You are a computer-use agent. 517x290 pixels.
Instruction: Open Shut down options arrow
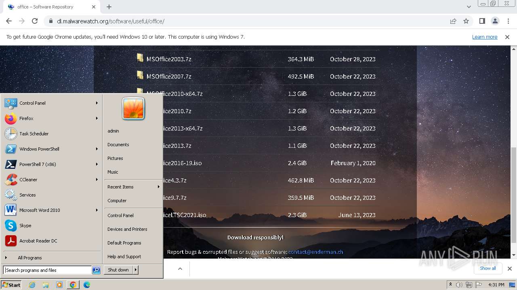tap(136, 270)
